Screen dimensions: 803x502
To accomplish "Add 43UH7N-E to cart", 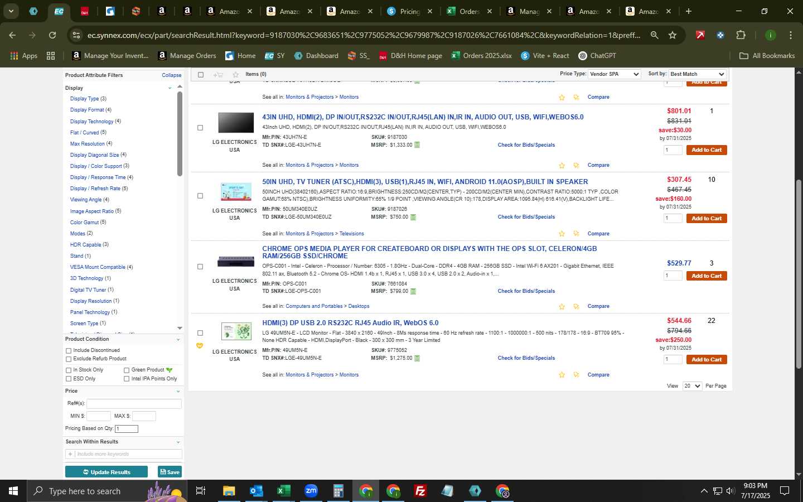I will [707, 150].
